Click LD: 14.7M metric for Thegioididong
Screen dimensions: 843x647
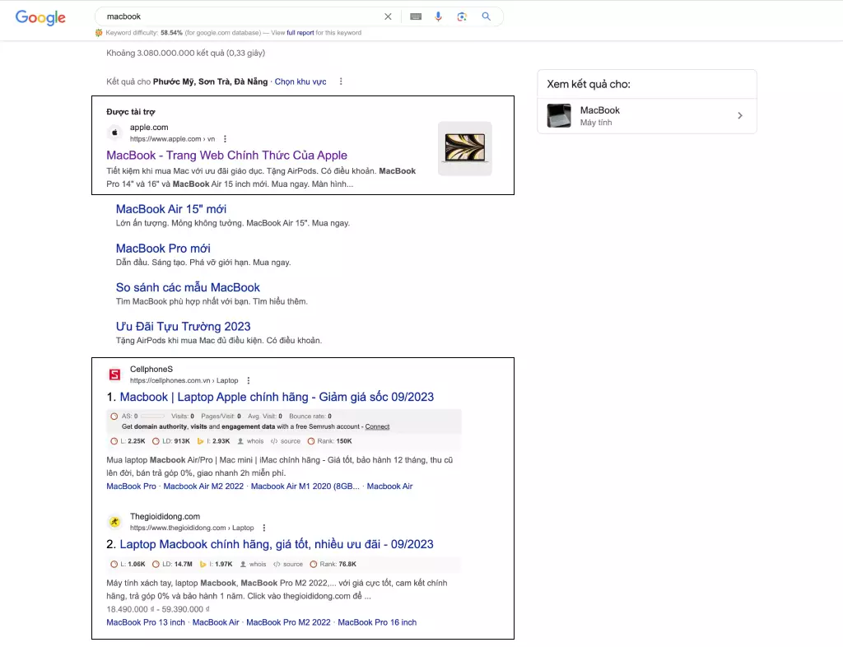[x=172, y=564]
